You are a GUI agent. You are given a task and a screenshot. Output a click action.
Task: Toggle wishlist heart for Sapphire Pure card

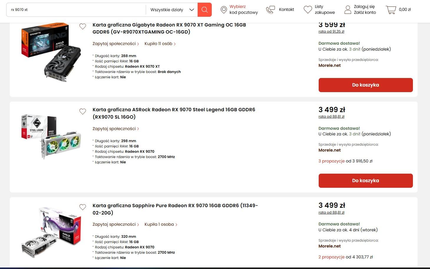point(83,207)
